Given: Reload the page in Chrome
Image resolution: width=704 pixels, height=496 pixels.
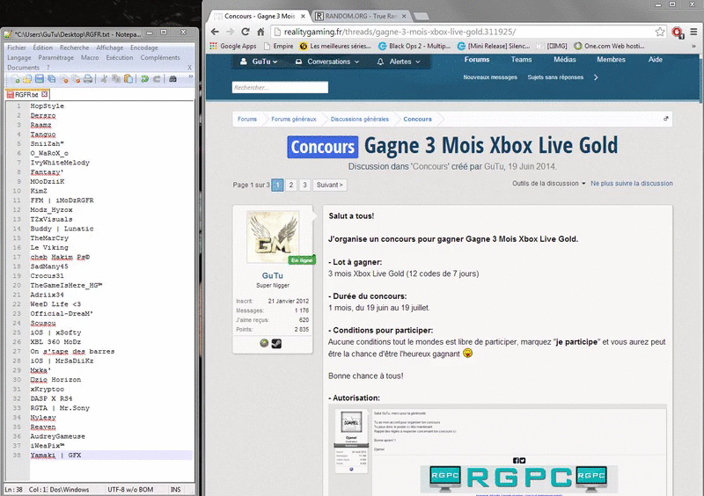Looking at the screenshot, I should [x=246, y=32].
